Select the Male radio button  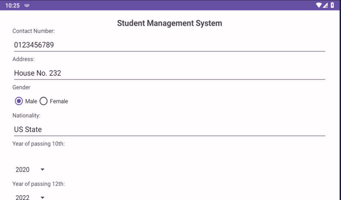tap(19, 101)
